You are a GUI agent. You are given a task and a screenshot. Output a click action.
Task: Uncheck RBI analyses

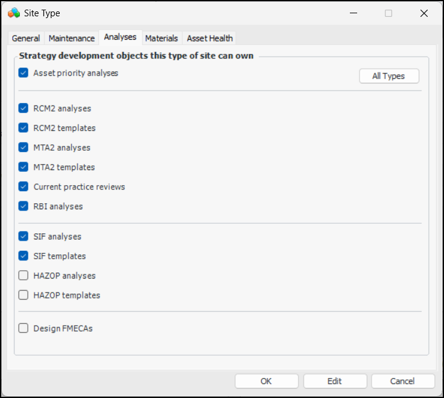pyautogui.click(x=24, y=206)
